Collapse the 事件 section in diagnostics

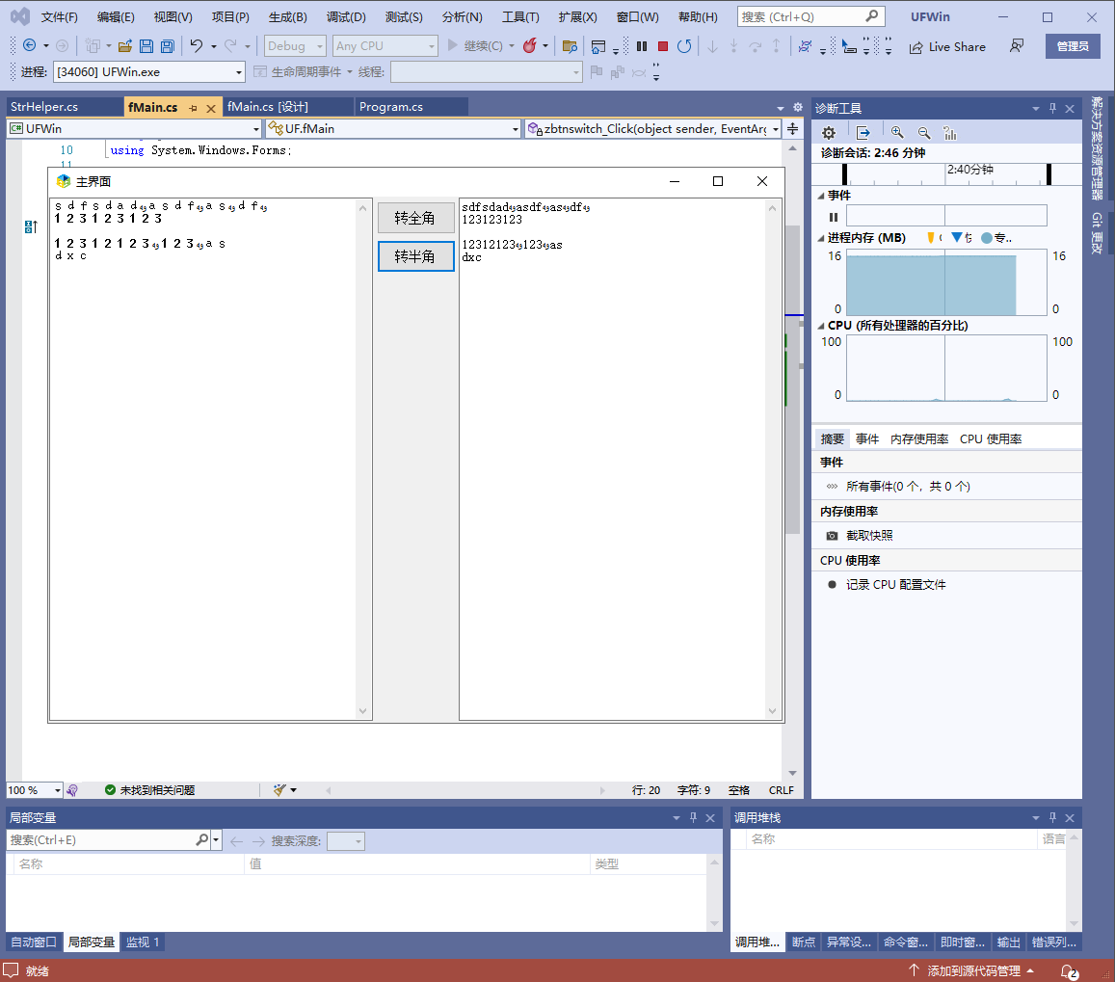(821, 196)
